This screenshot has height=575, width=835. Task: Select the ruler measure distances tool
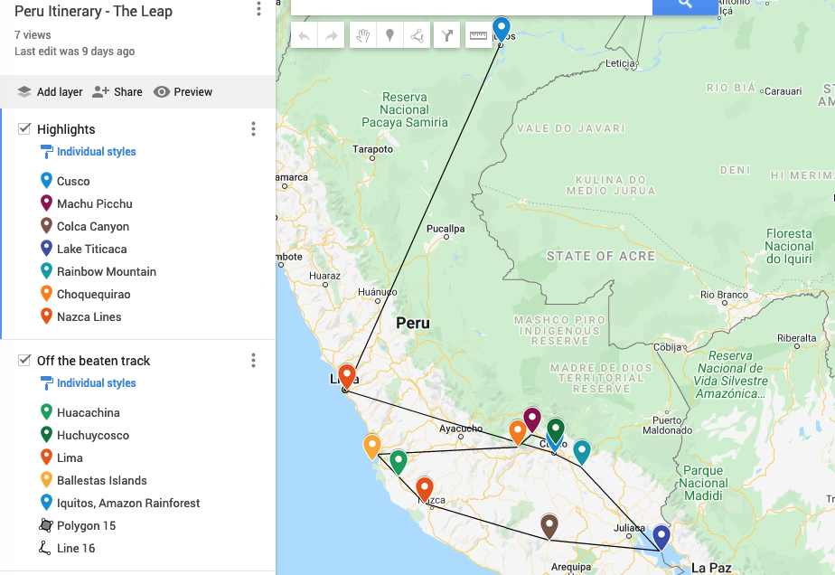coord(477,36)
